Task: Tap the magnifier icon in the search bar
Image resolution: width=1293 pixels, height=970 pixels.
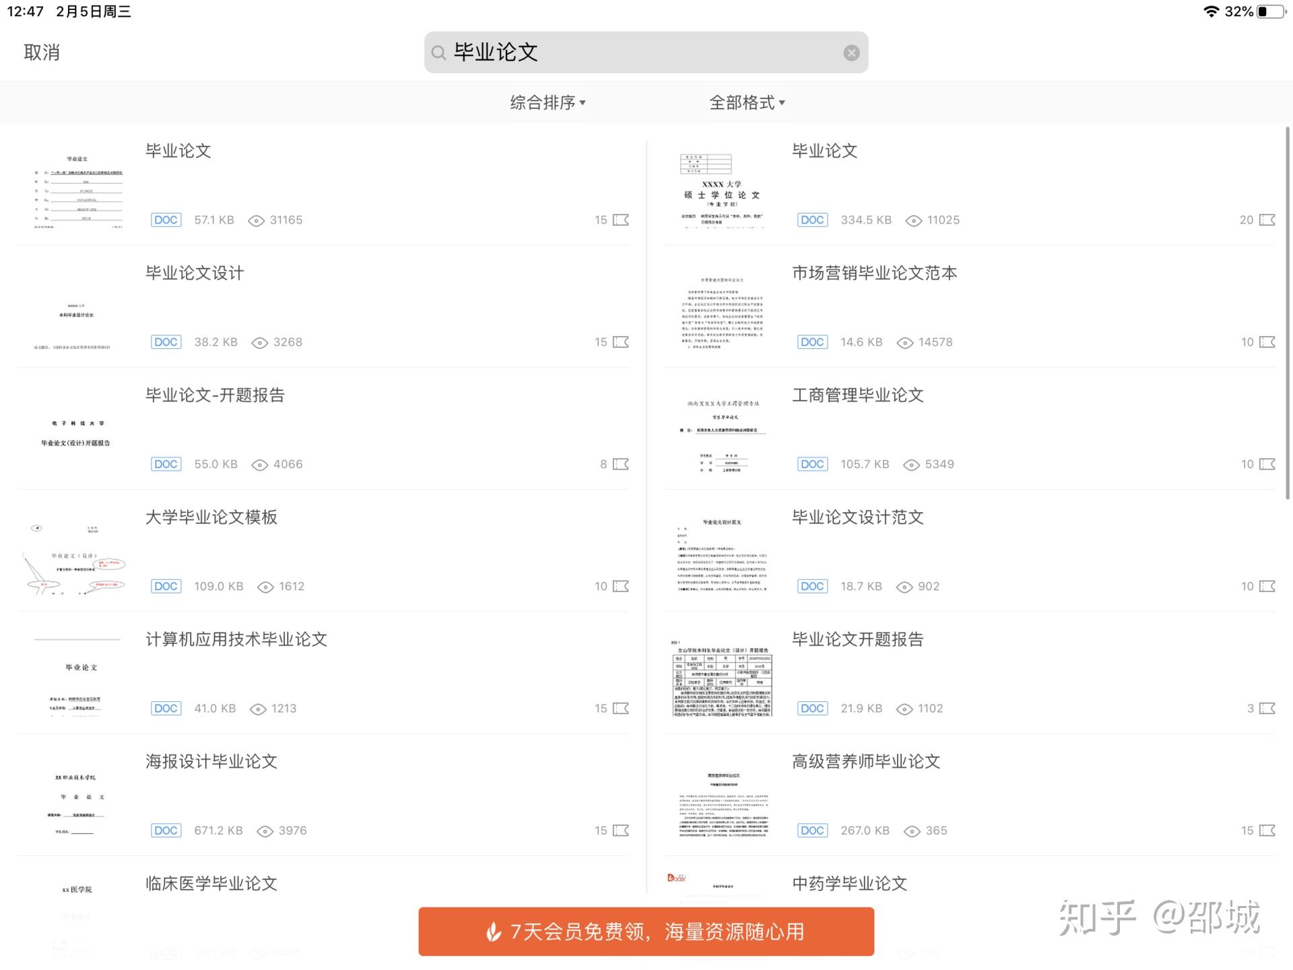Action: coord(438,53)
